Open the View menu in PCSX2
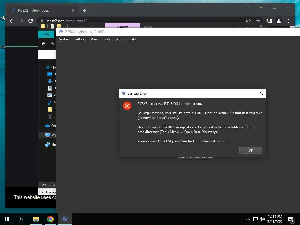300x225 pixels. [x=94, y=40]
